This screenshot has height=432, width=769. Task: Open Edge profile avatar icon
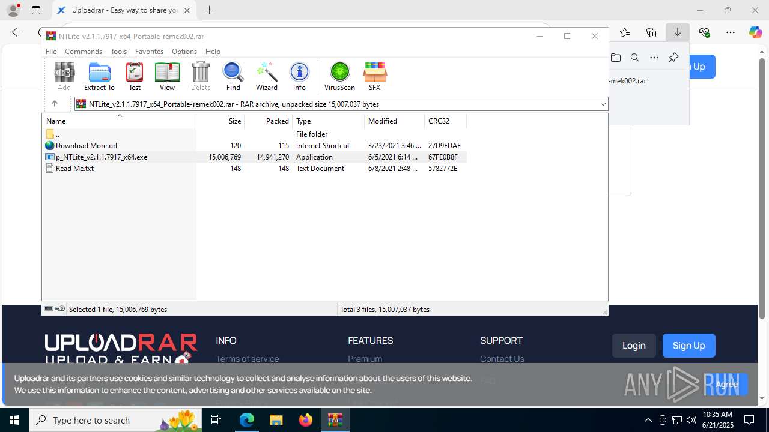[13, 10]
